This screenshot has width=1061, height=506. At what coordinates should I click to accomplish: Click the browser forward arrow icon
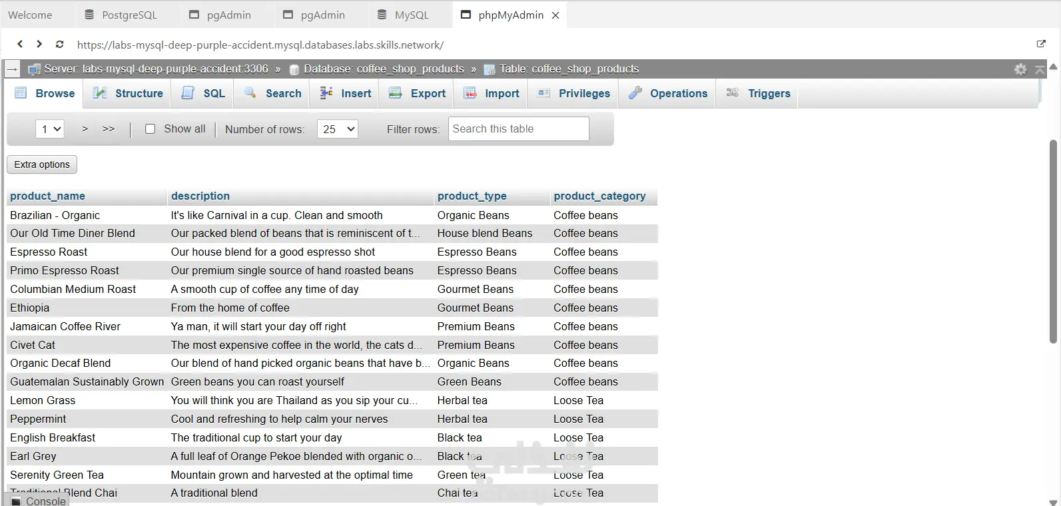(x=39, y=44)
